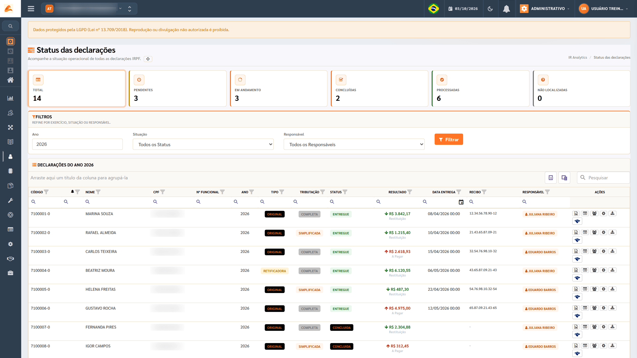Open the gear settings icon in sidebar
This screenshot has height=358, width=637.
pos(10,244)
